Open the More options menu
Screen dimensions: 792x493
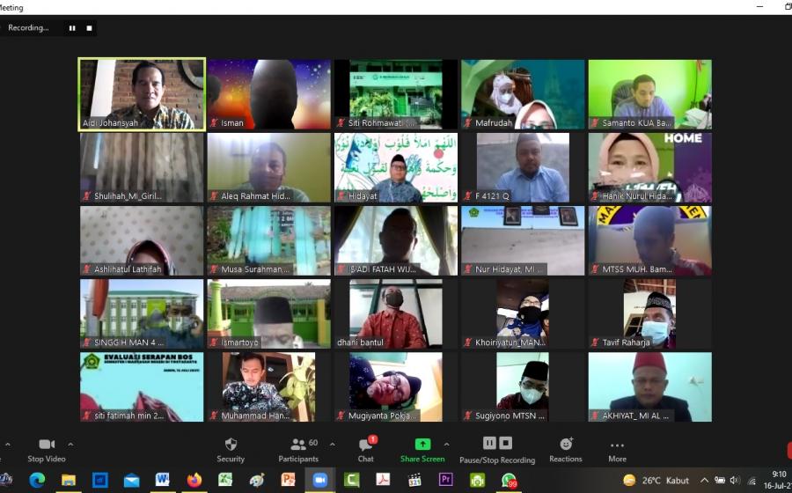pyautogui.click(x=617, y=445)
